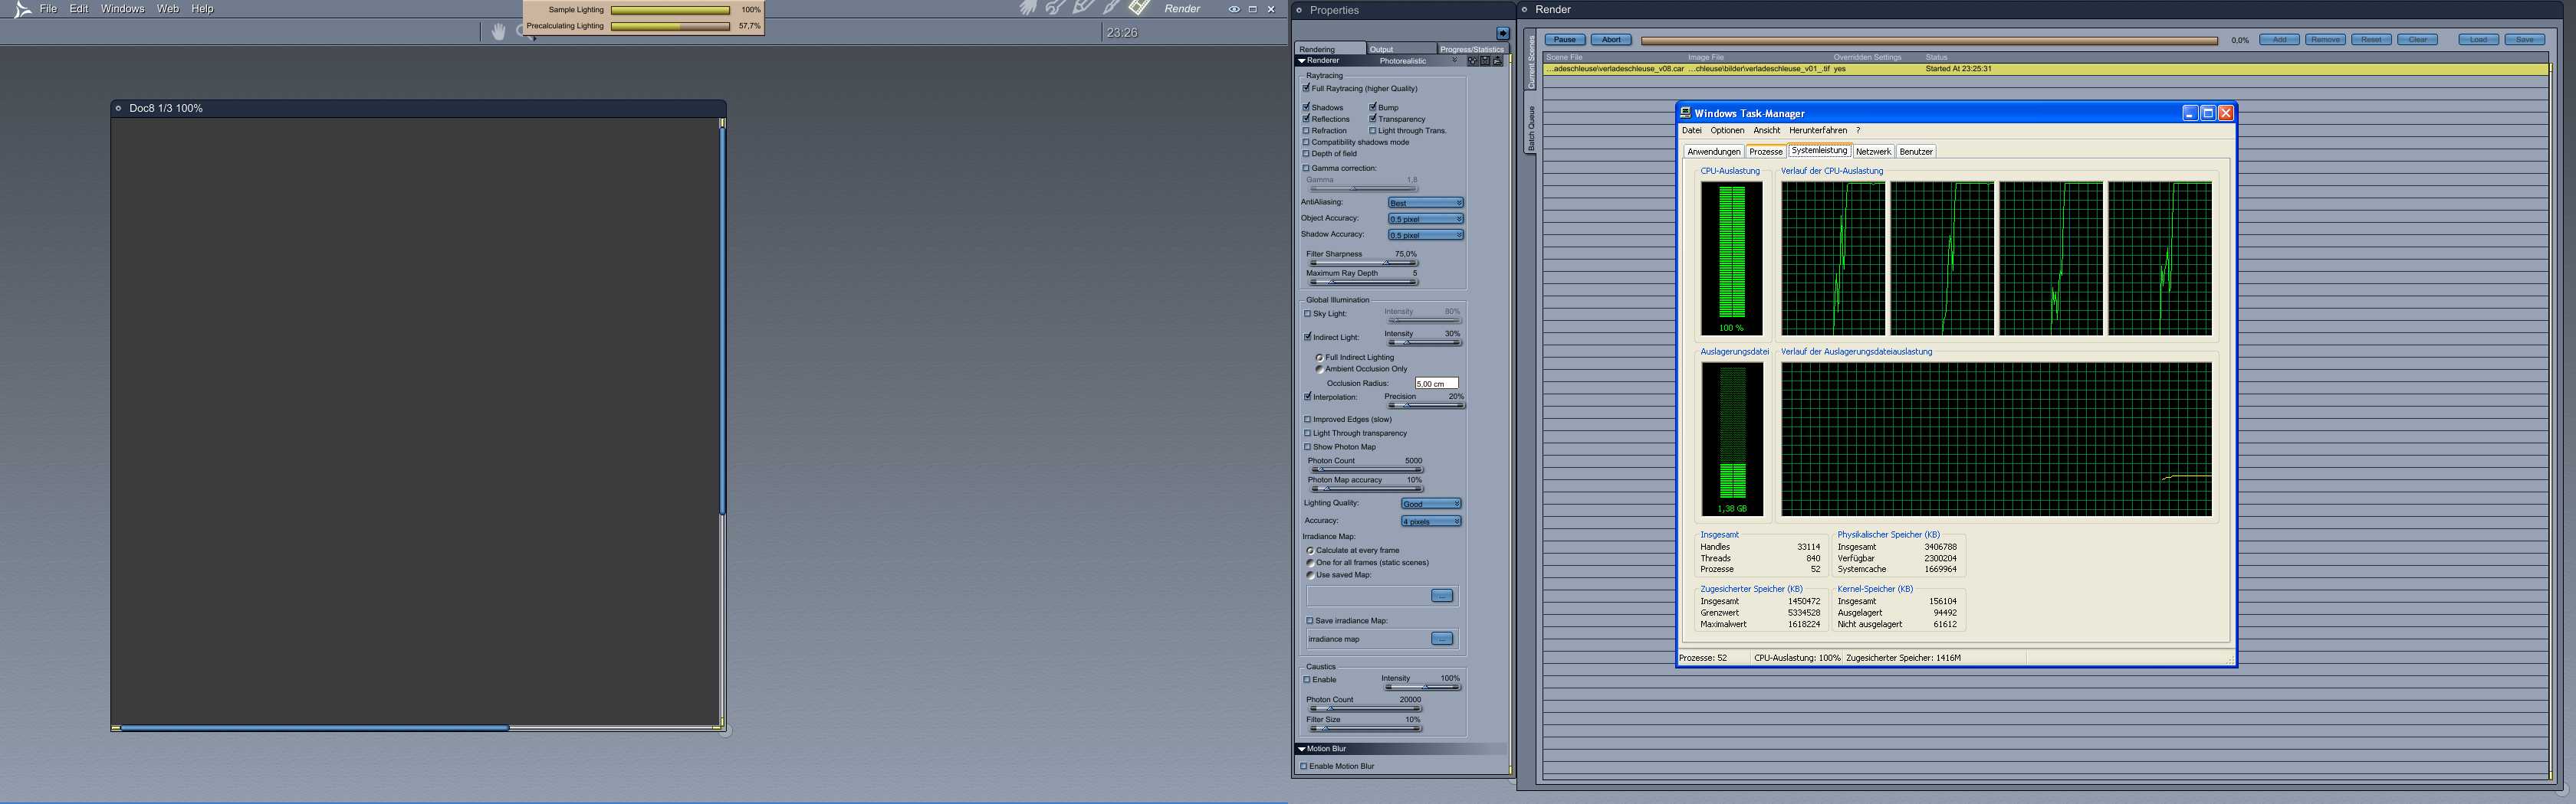Image resolution: width=2576 pixels, height=804 pixels.
Task: Open the Shadow Accuracy dropdown
Action: click(1425, 235)
